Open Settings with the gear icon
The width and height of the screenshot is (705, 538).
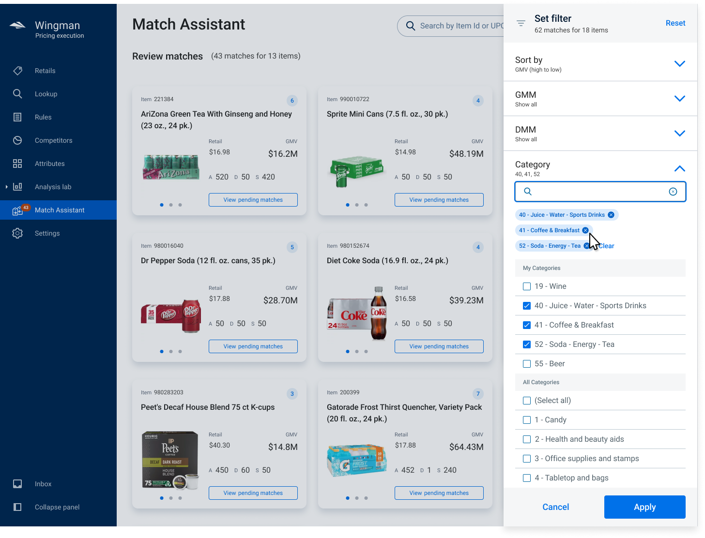[17, 233]
